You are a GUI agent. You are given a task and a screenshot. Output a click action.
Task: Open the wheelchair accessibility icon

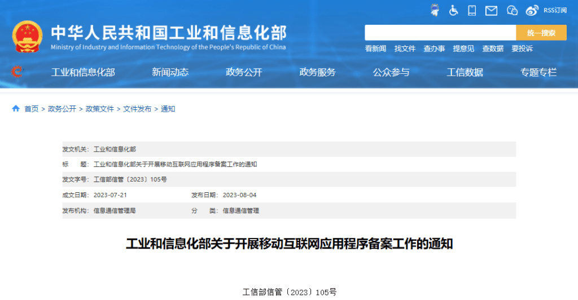coord(454,10)
